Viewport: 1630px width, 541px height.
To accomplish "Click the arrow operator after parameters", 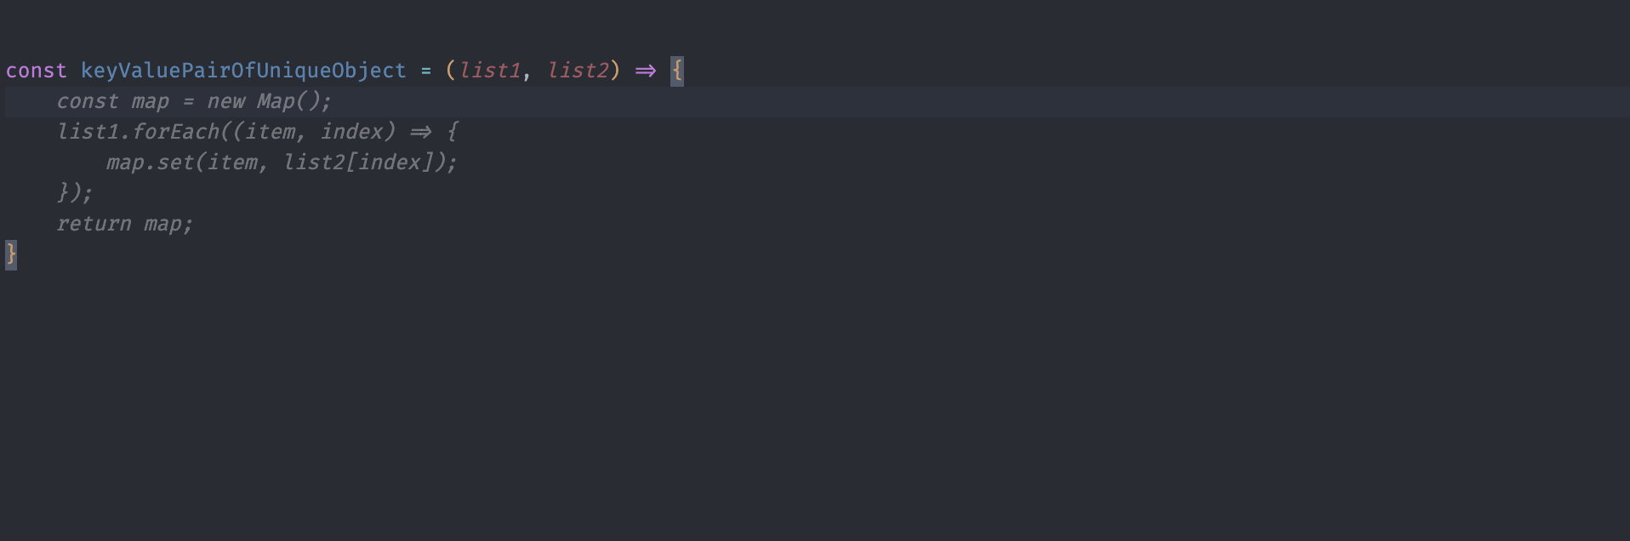I will [646, 71].
